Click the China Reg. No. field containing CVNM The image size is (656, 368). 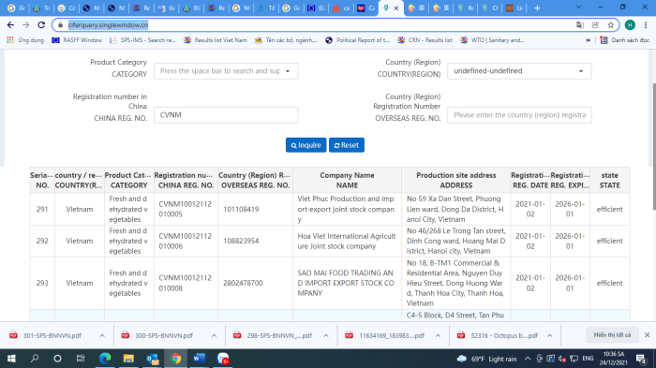226,115
